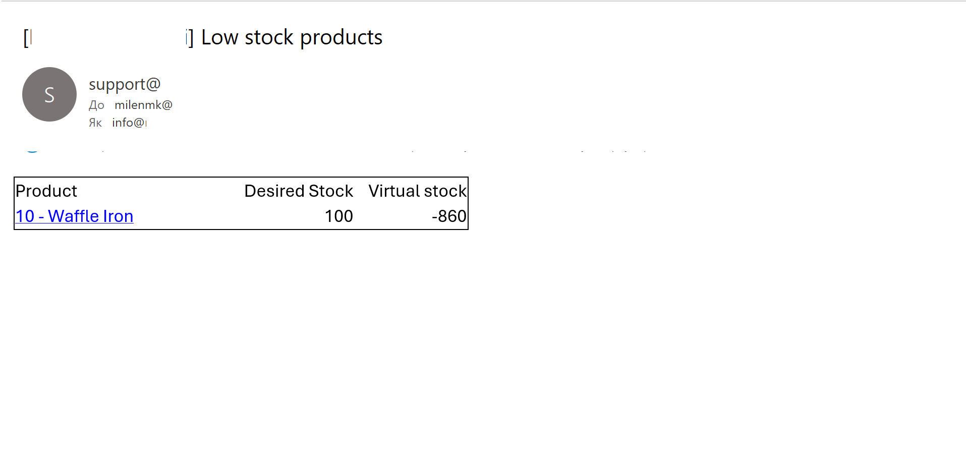Click the Desired Stock column header

point(298,191)
